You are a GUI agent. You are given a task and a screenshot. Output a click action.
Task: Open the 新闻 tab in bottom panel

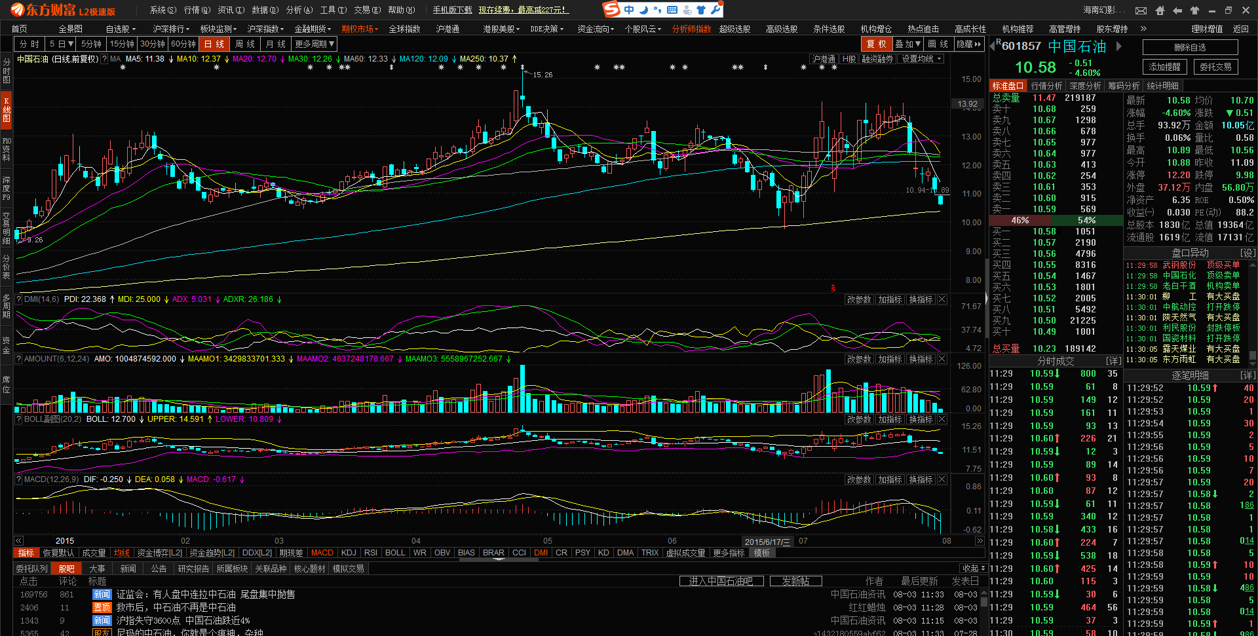(x=128, y=569)
